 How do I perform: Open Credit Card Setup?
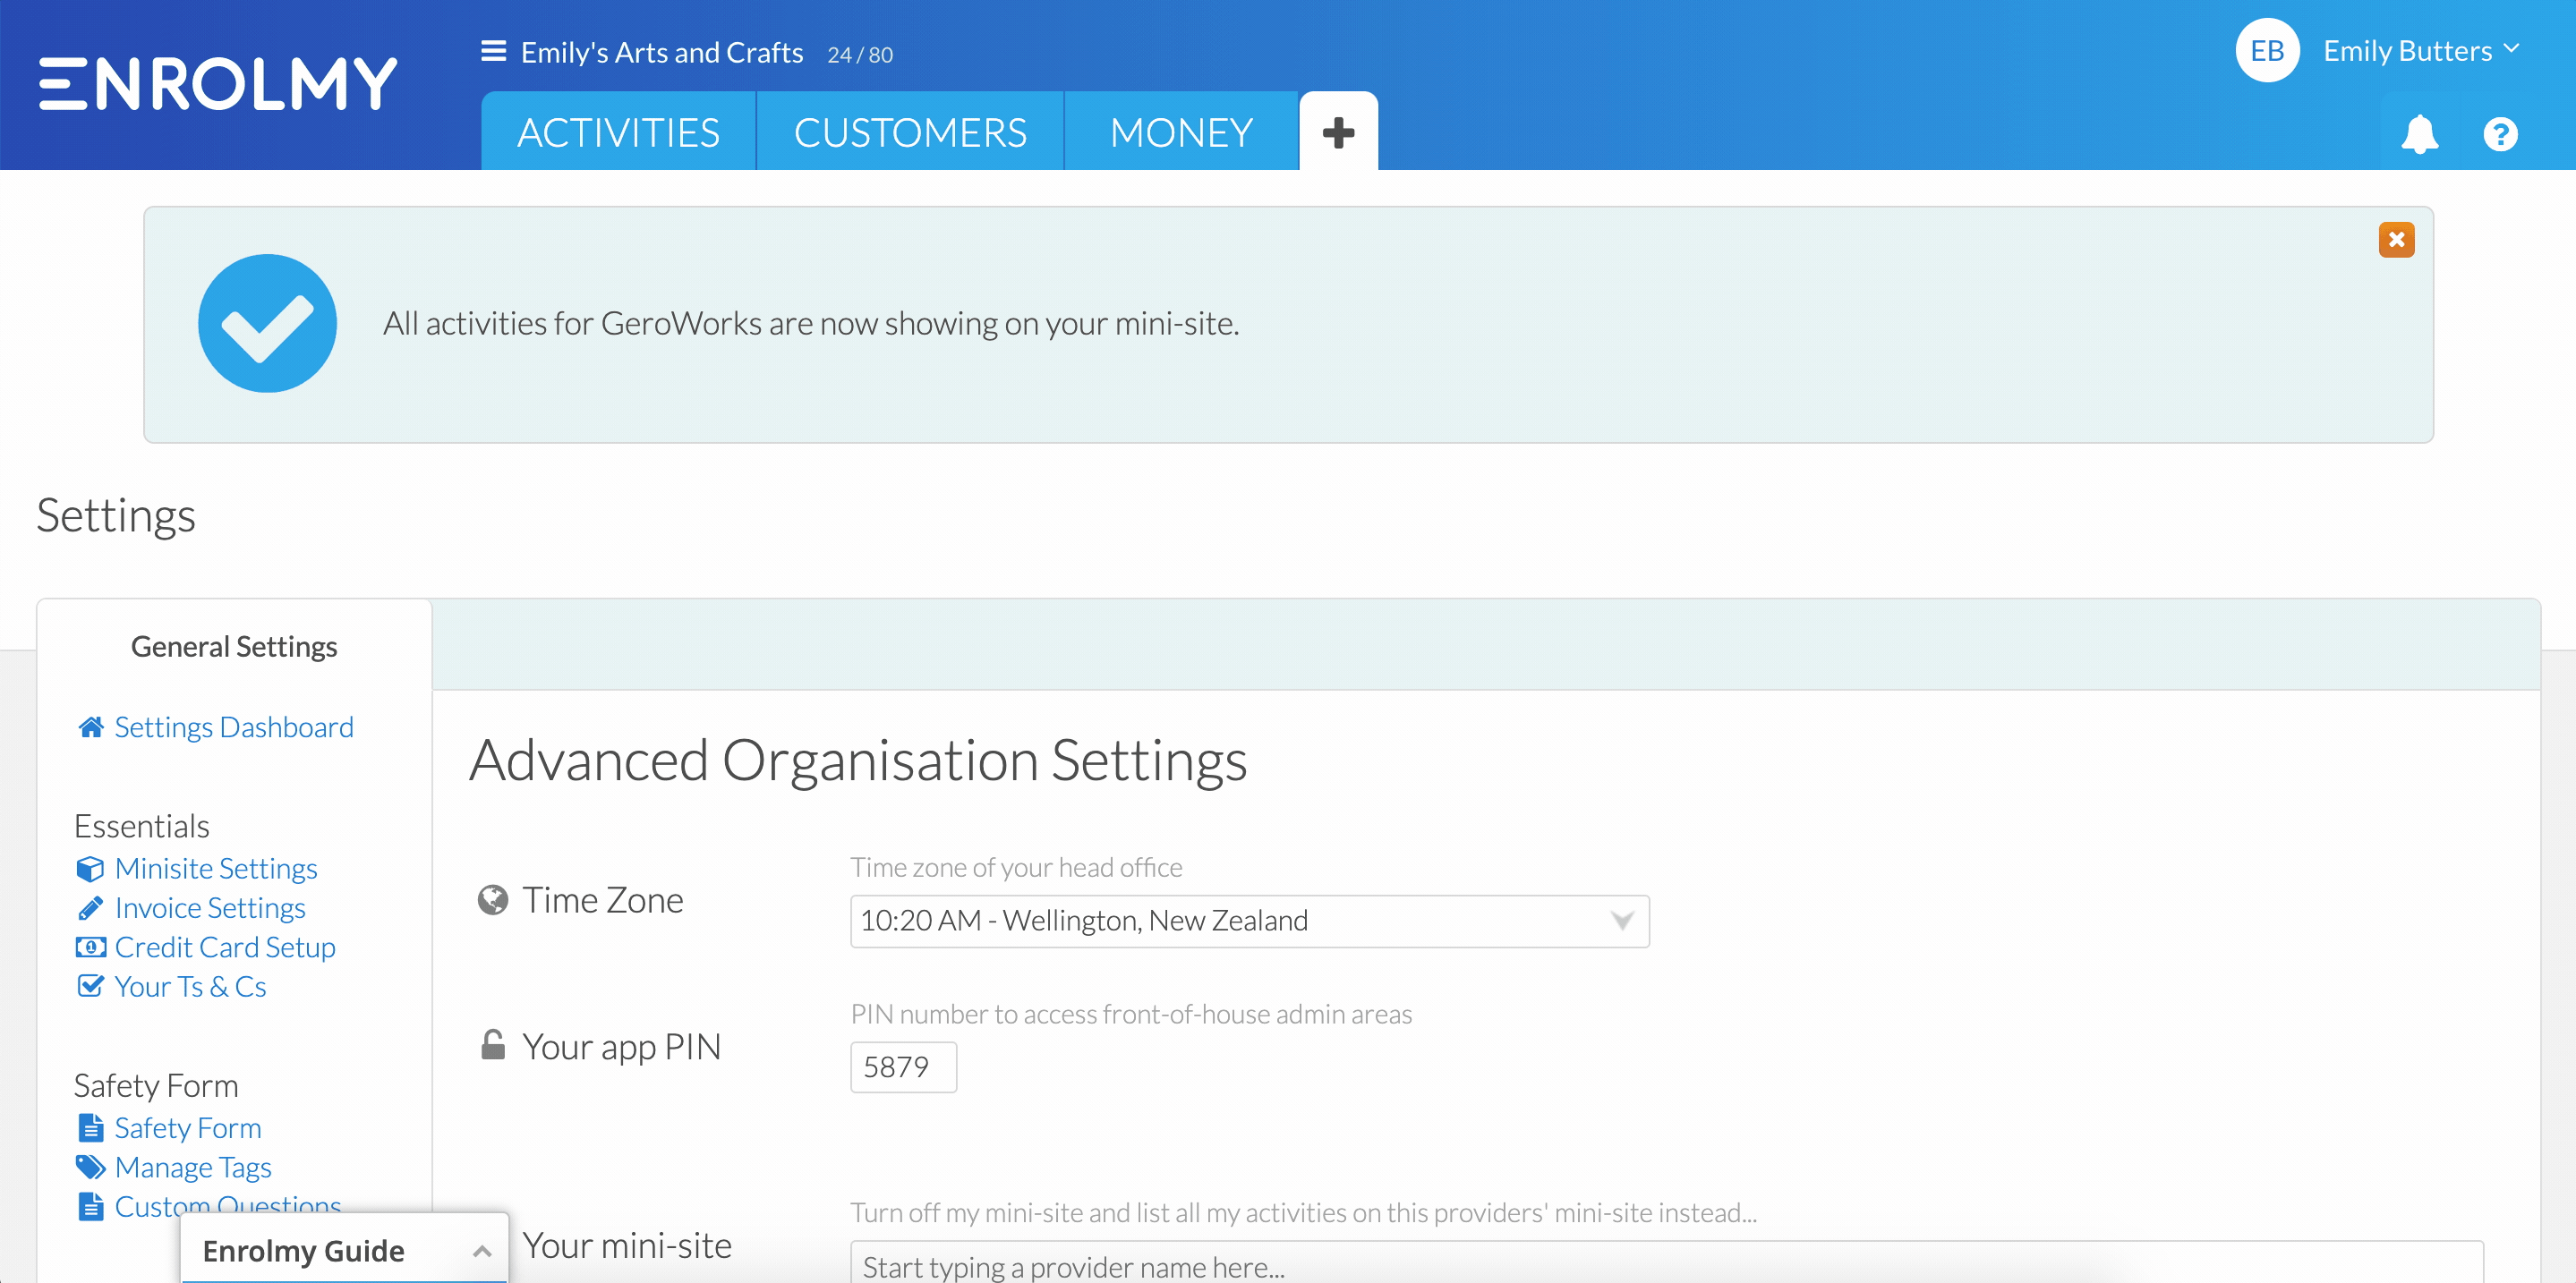(x=225, y=947)
